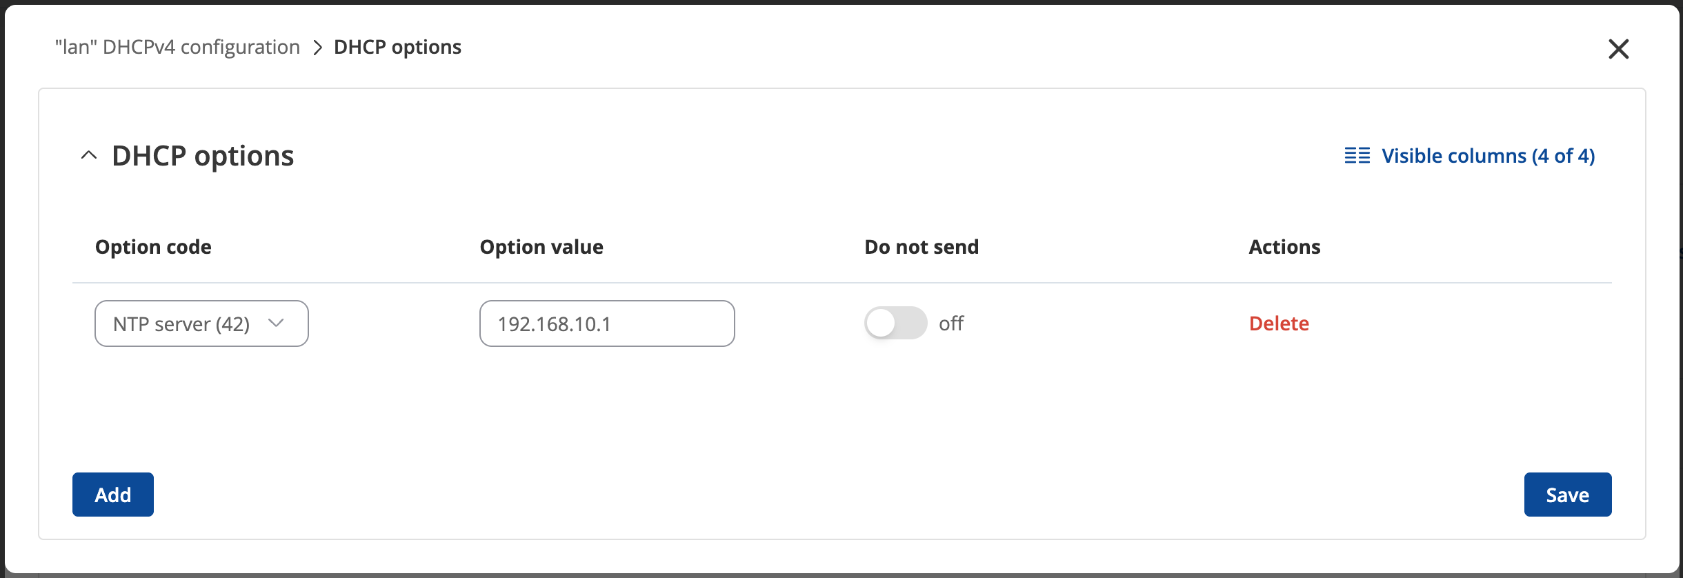Close the DHCP options dialog
This screenshot has height=578, width=1683.
click(1618, 49)
